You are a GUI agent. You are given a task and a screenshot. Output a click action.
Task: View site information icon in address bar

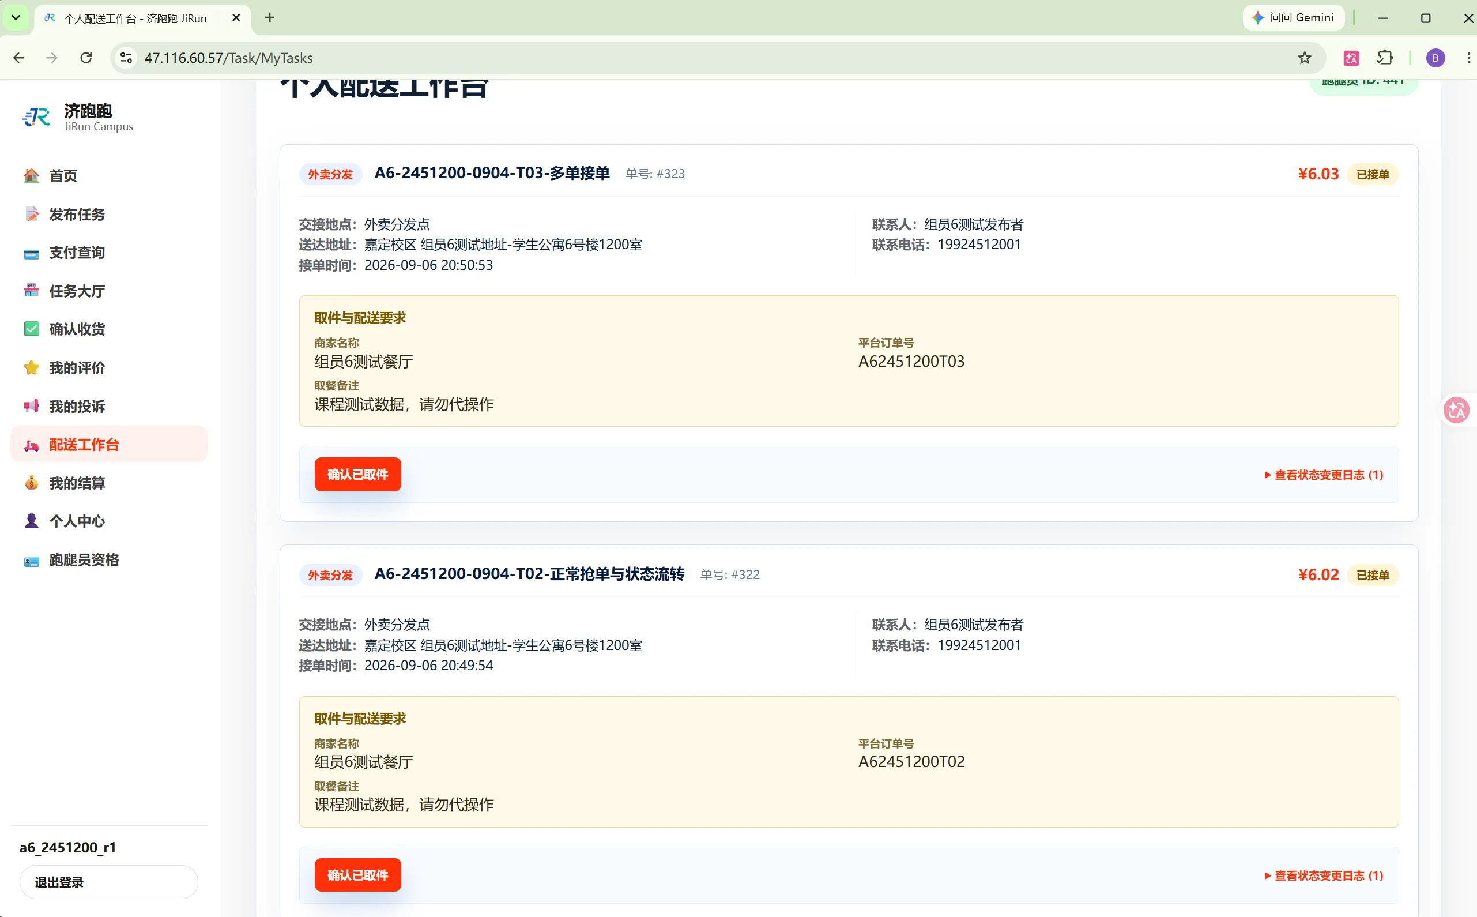point(126,58)
